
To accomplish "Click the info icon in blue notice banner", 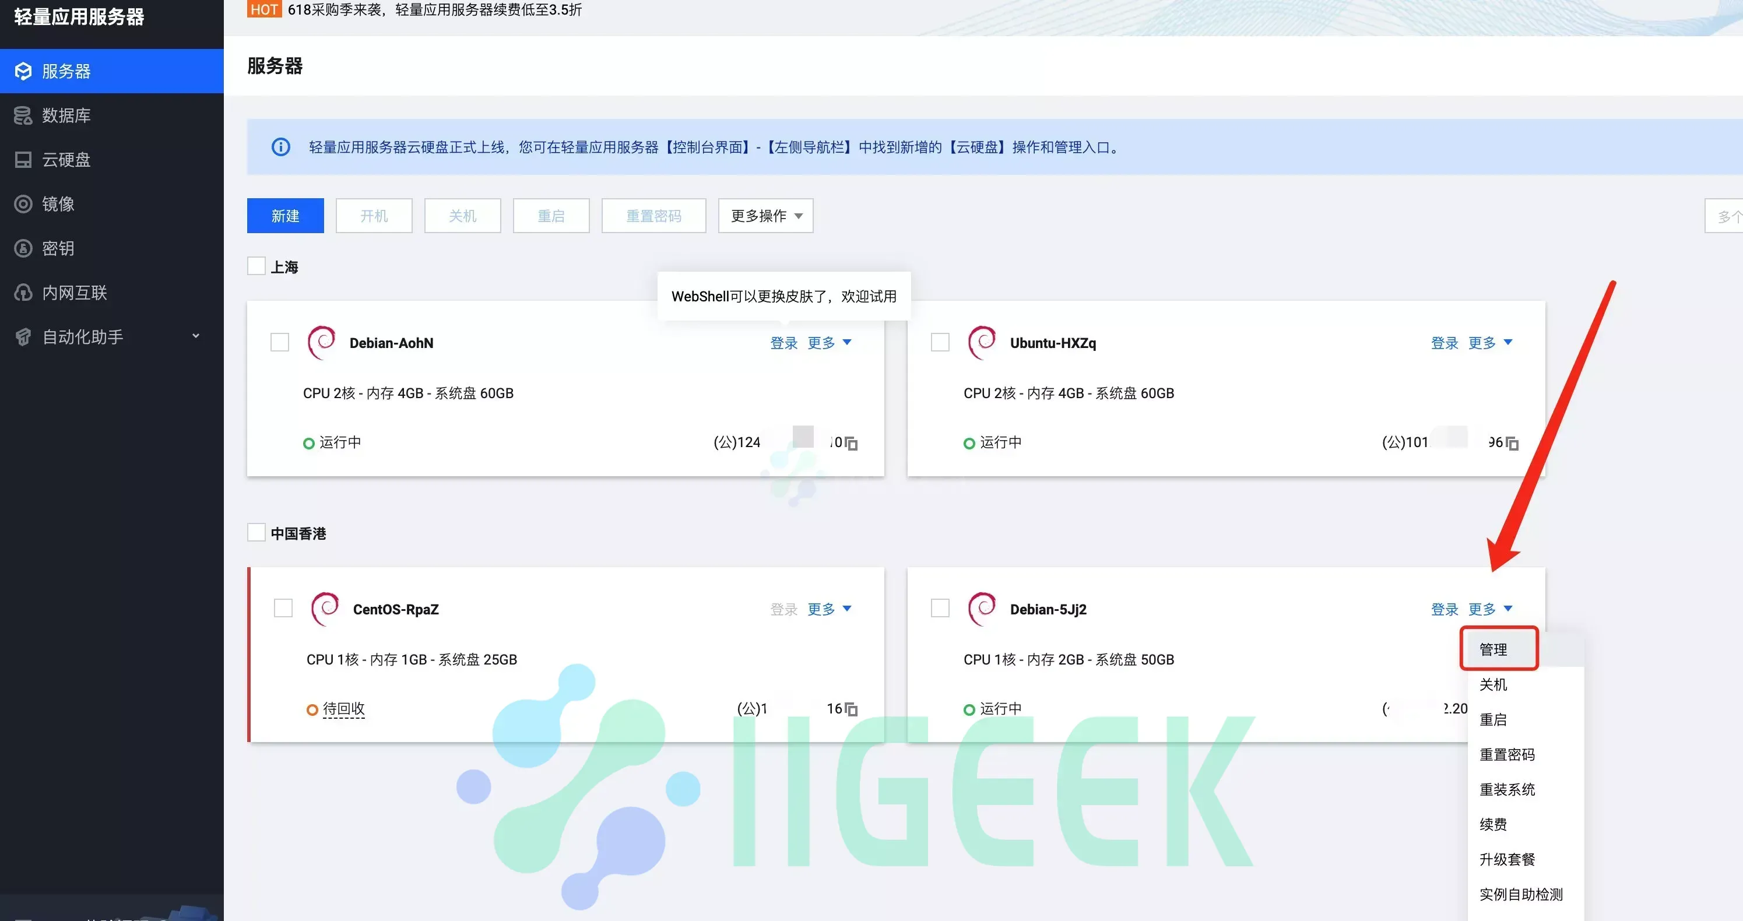I will coord(281,147).
